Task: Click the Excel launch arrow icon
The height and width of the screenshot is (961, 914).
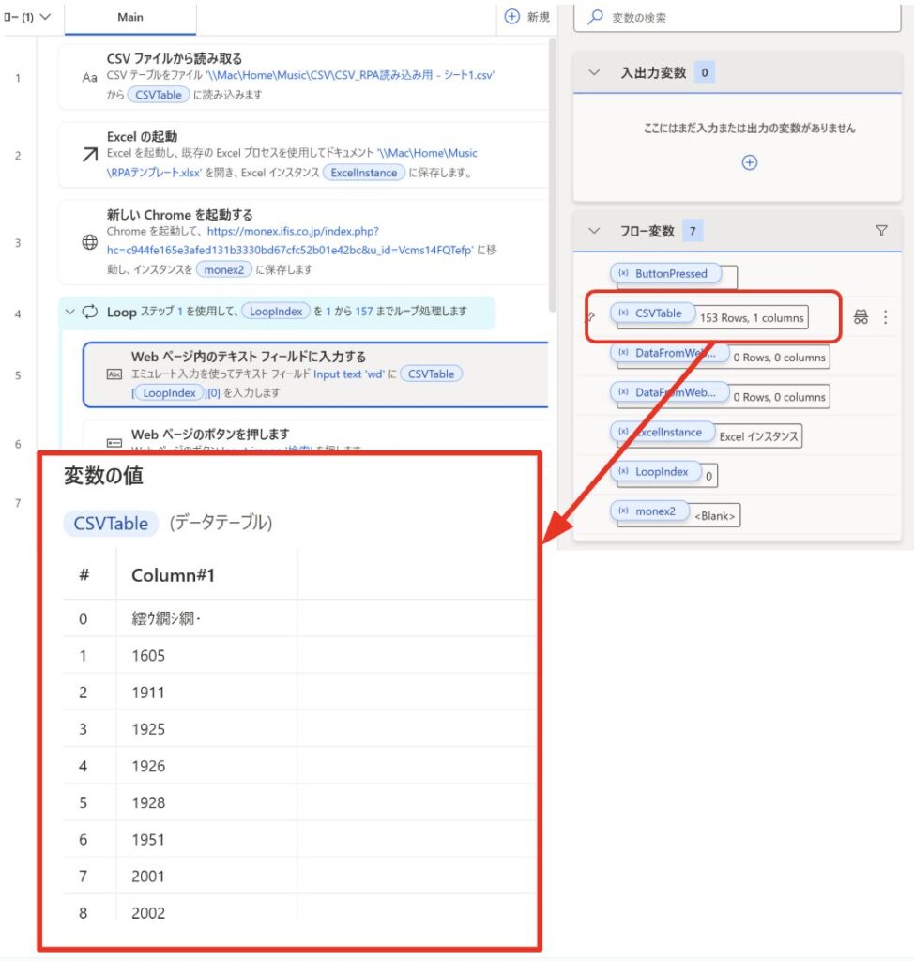Action: (90, 155)
